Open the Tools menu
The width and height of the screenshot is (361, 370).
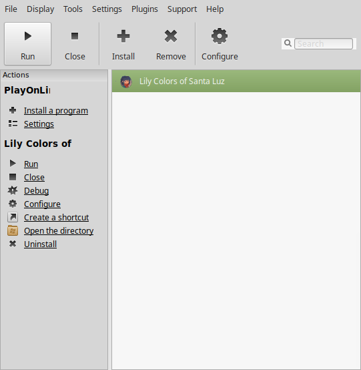[x=73, y=9]
